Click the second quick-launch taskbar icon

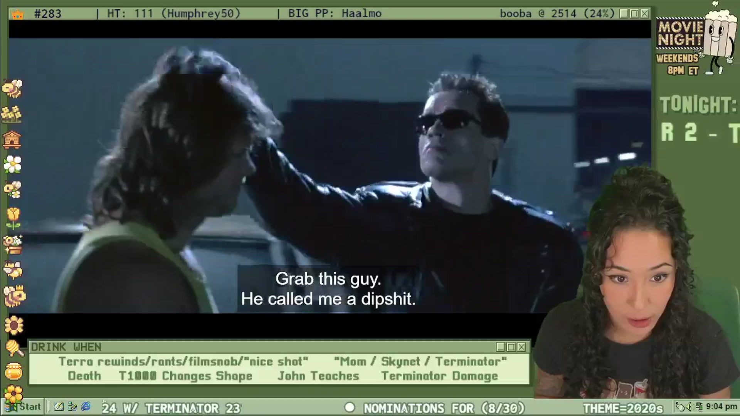tap(72, 407)
